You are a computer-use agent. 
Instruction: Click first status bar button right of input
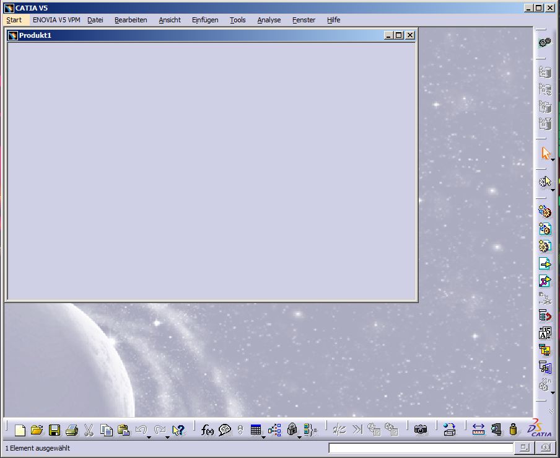click(x=524, y=447)
